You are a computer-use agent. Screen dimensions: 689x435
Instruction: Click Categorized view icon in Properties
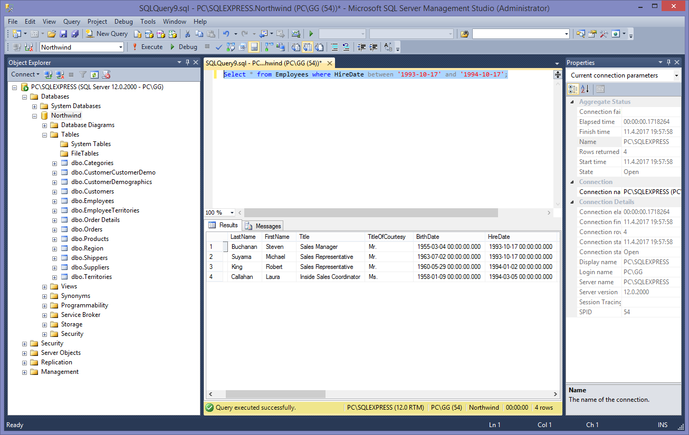[573, 89]
